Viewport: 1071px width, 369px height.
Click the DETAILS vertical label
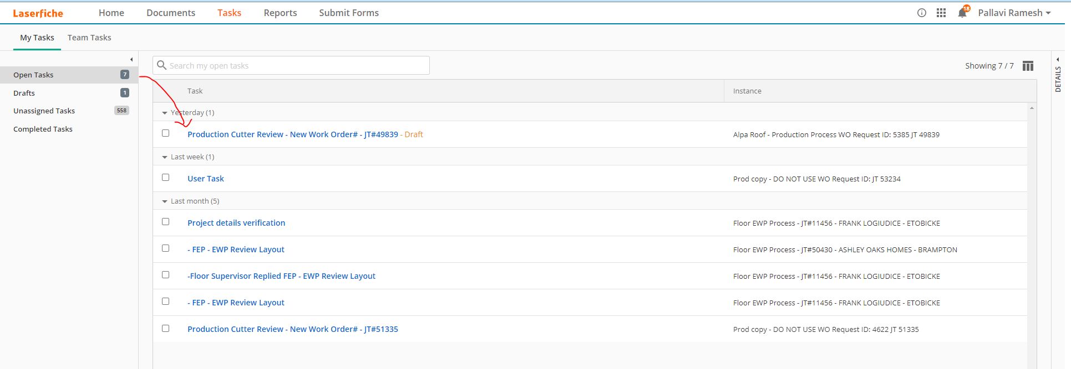pyautogui.click(x=1058, y=79)
